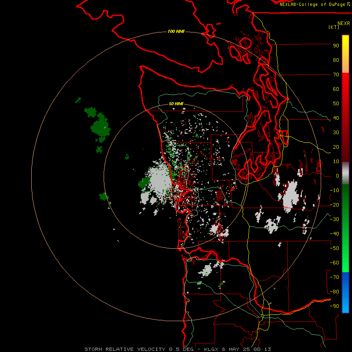Select the positive 80 value on velocity scale
352x352 pixels.
pos(336,60)
